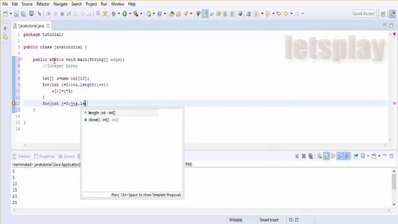Image resolution: width=398 pixels, height=224 pixels.
Task: Click the yellow hierarchy icon in left sidebar
Action: pyautogui.click(x=6, y=37)
